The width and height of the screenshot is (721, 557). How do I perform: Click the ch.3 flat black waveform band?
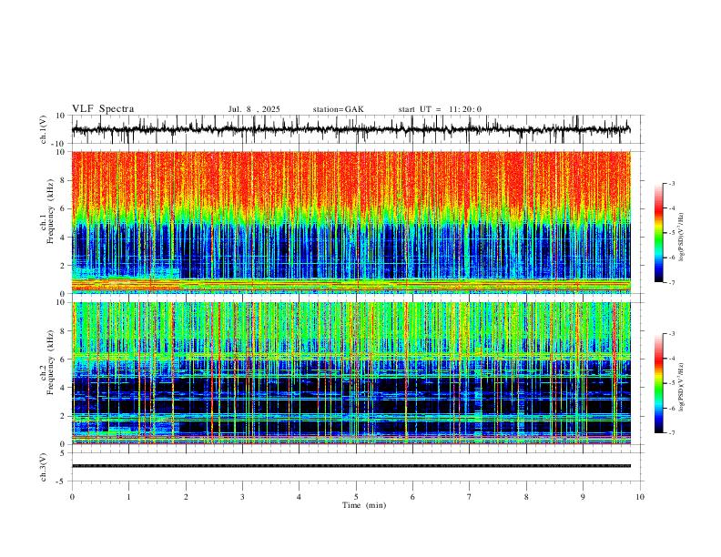coord(351,466)
